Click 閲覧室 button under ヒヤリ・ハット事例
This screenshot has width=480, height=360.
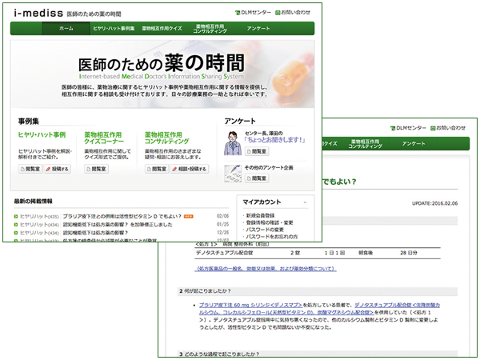click(x=30, y=169)
